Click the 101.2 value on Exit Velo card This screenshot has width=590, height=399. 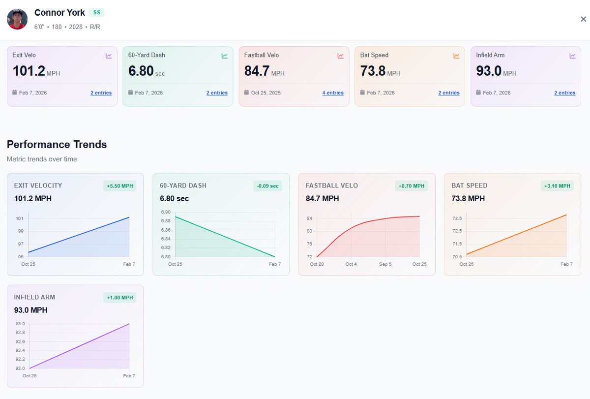click(x=29, y=71)
